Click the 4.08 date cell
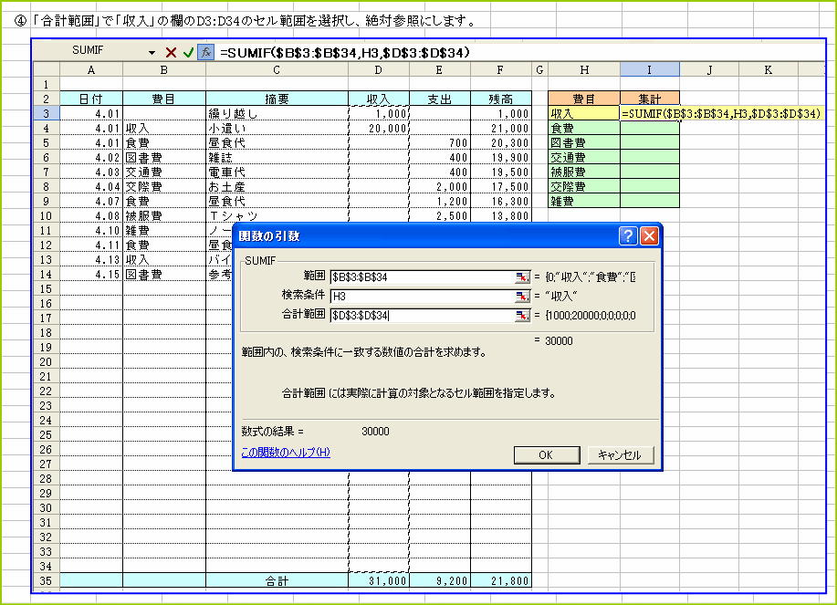Screen dimensions: 837x605 91,215
